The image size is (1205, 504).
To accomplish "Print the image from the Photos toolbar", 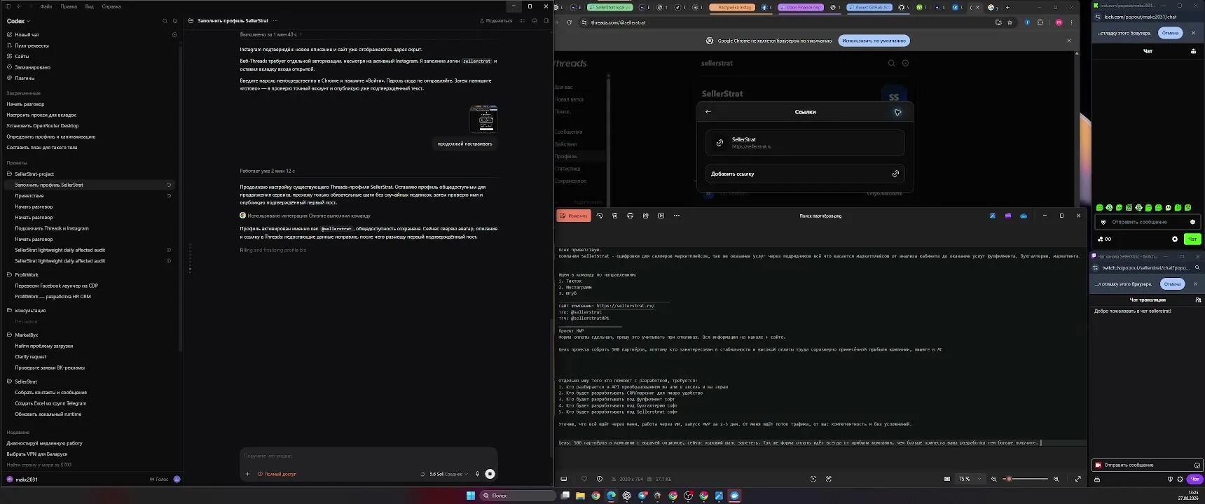I will (631, 216).
